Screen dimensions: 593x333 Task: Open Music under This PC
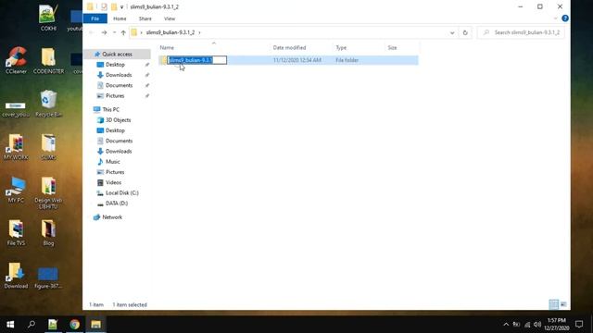click(x=112, y=162)
